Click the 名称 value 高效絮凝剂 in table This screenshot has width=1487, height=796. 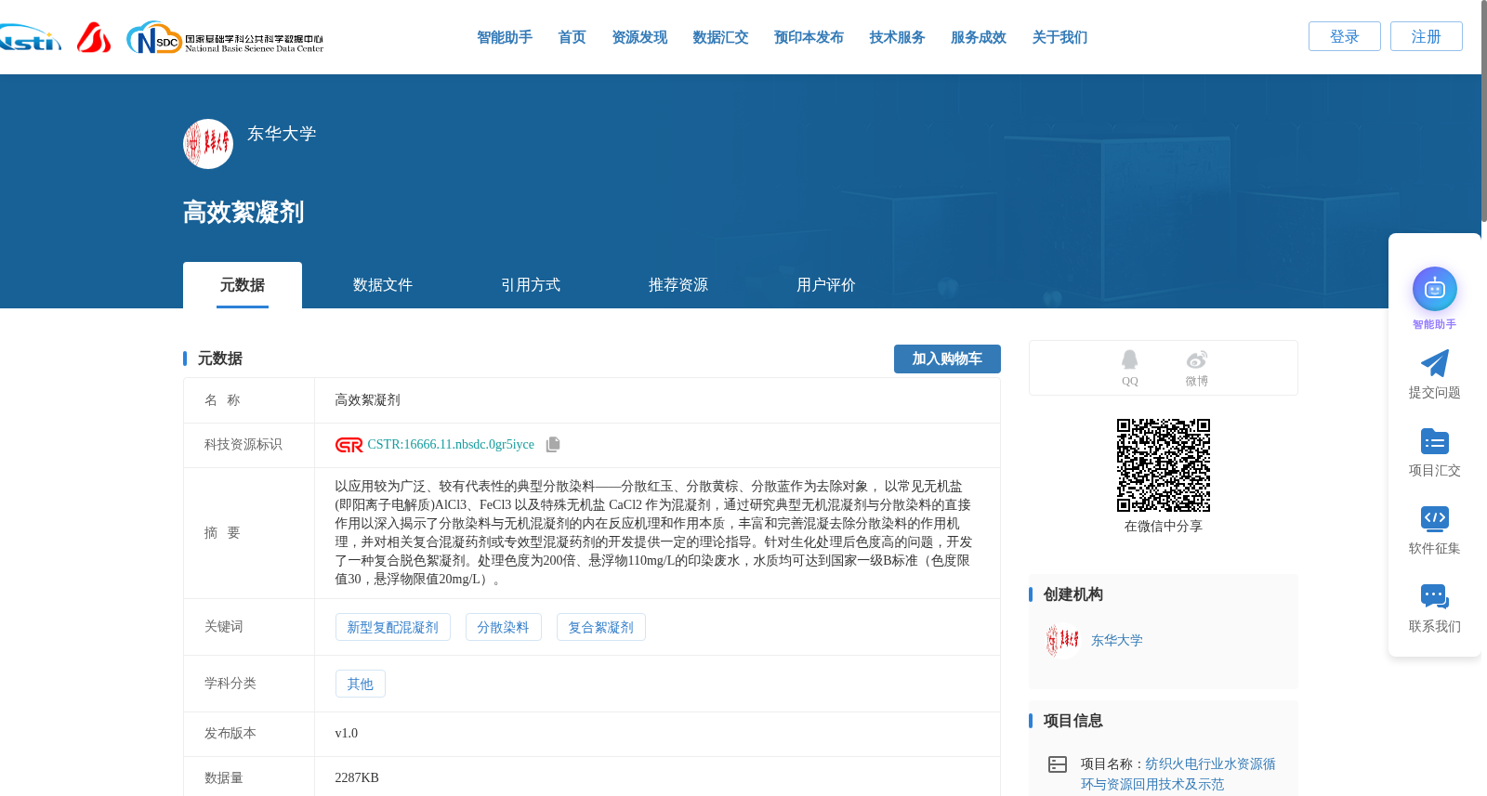pyautogui.click(x=368, y=400)
